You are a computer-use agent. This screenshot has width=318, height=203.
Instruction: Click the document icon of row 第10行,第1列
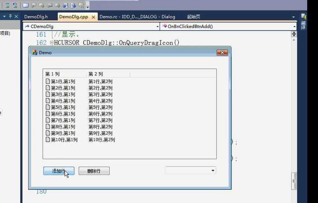[x=48, y=140]
